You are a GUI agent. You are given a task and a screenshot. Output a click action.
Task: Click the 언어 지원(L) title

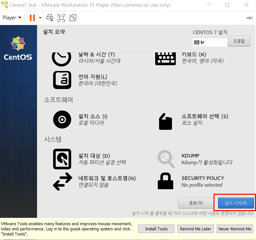pyautogui.click(x=93, y=76)
